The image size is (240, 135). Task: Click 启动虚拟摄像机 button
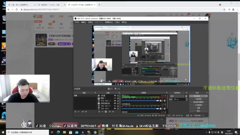tap(198, 102)
